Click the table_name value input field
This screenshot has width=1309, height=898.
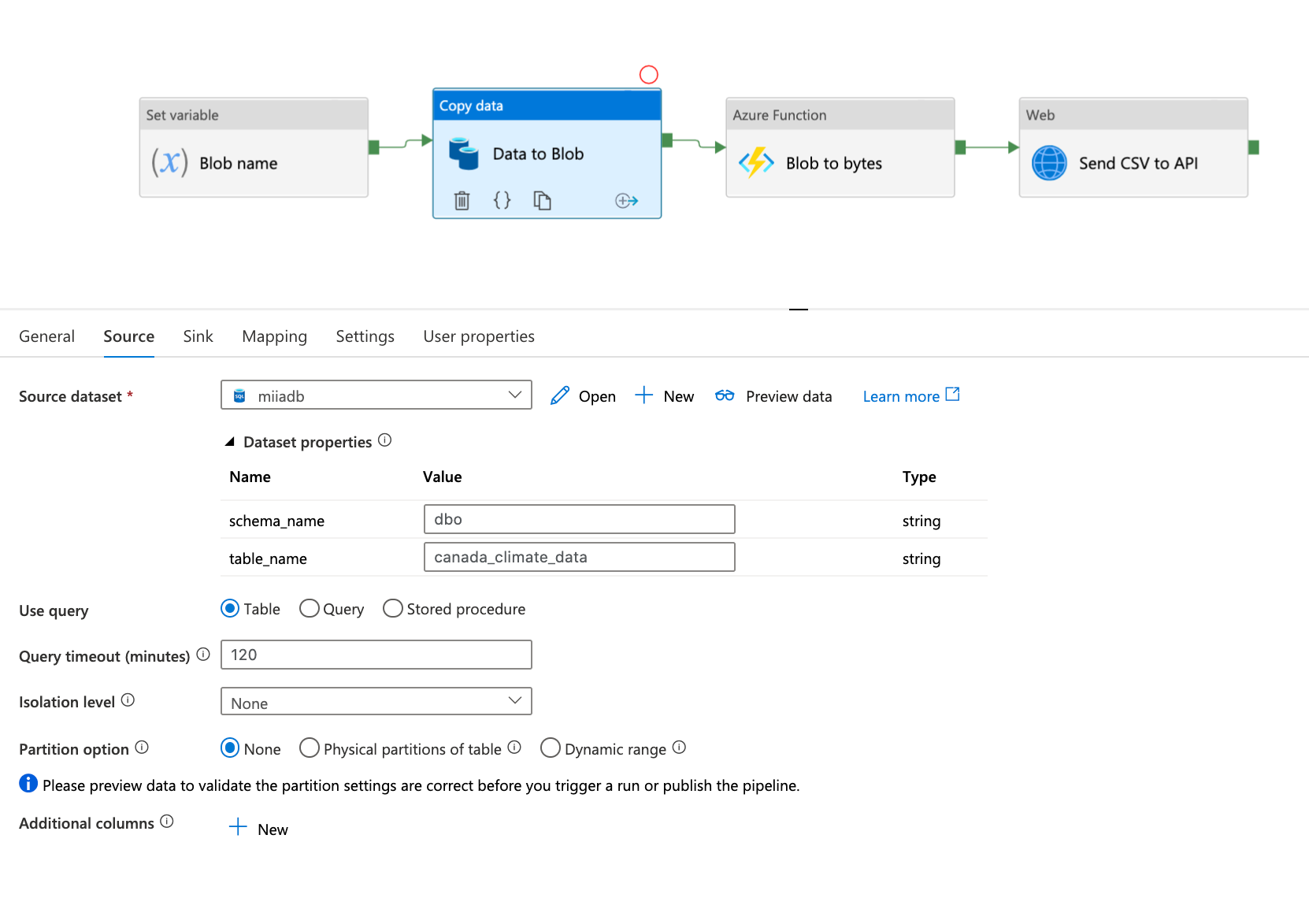[x=579, y=557]
